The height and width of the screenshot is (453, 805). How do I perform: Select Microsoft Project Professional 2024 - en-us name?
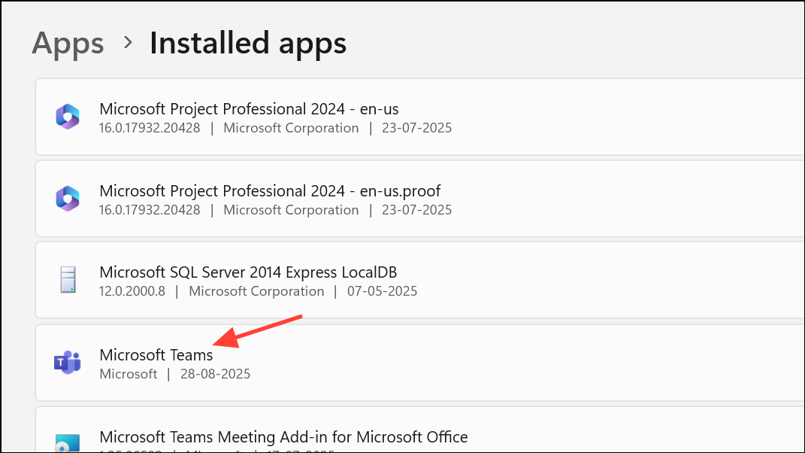pos(249,108)
